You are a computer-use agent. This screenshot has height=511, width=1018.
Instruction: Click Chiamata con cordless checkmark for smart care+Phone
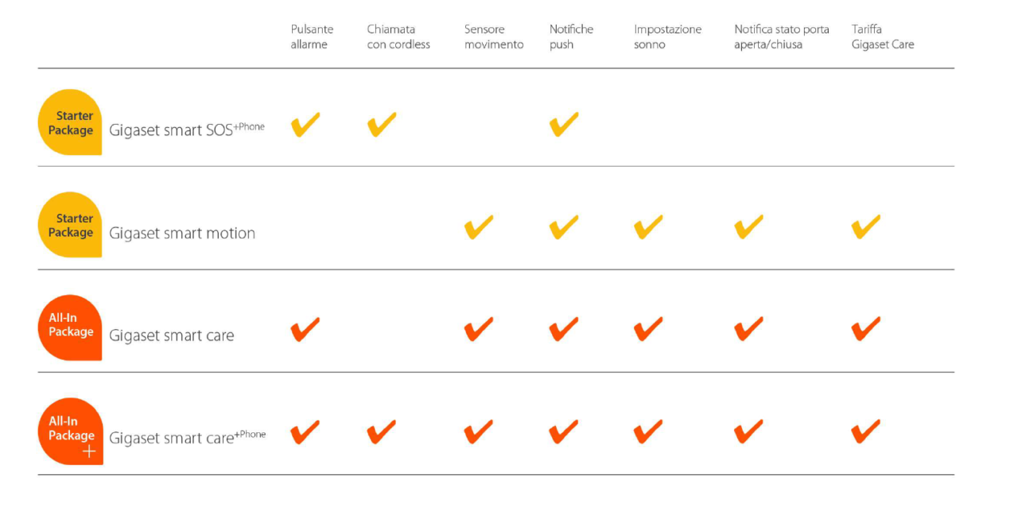pos(381,432)
